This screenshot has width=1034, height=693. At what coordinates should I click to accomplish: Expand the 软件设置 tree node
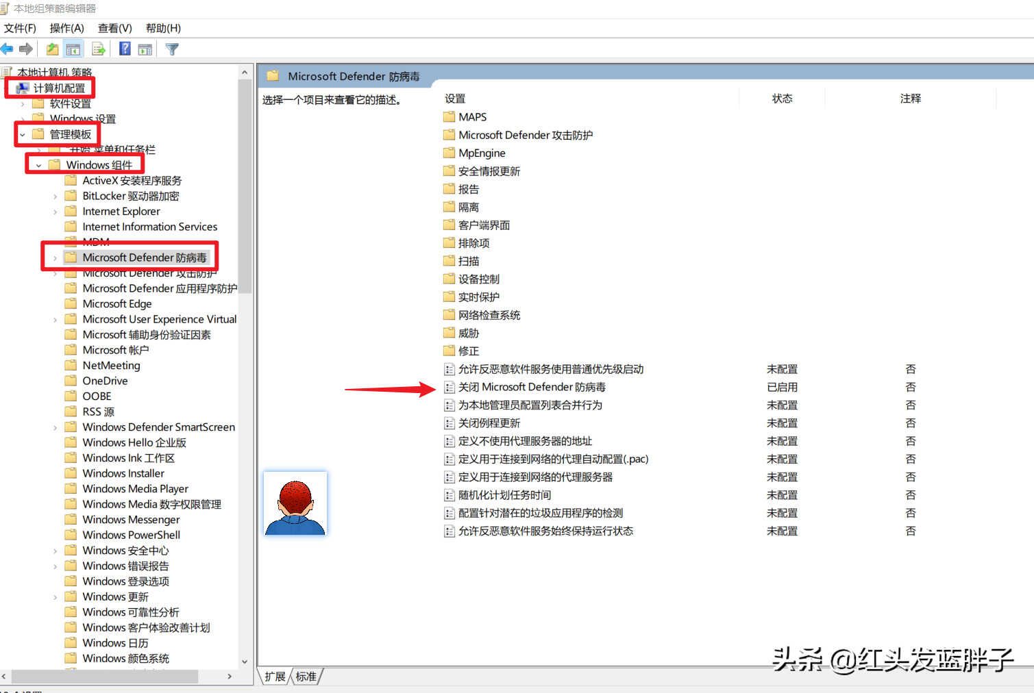tap(23, 104)
